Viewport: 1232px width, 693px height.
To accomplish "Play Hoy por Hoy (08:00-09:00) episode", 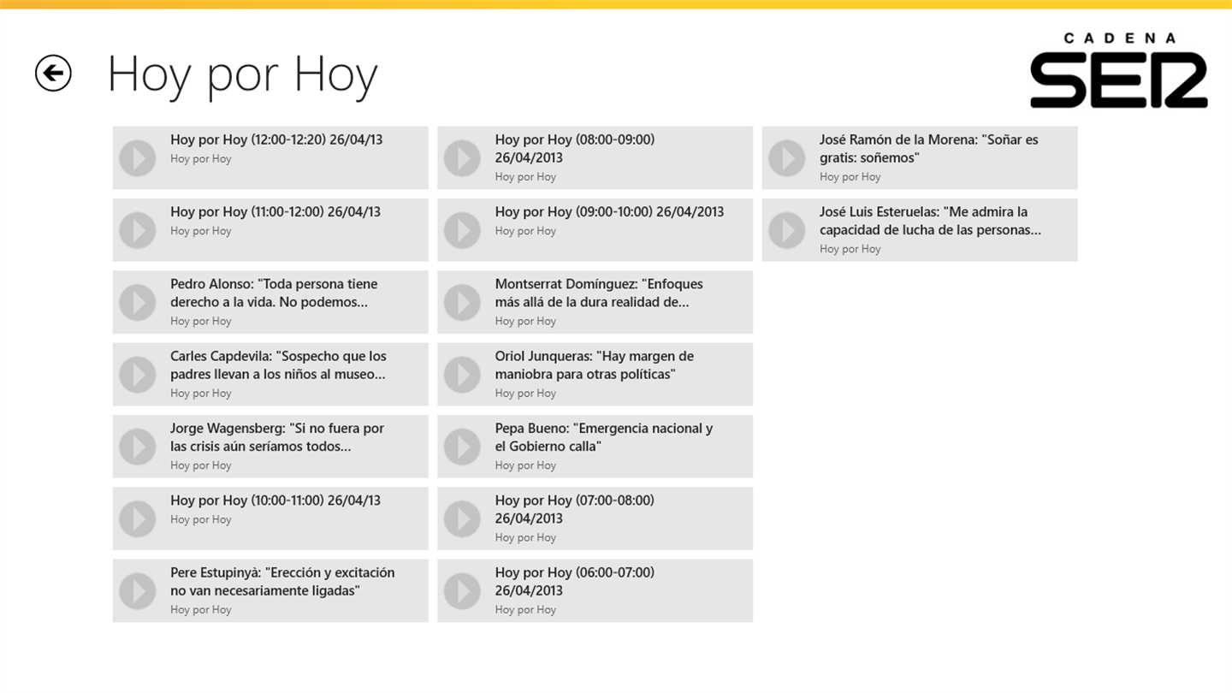I will (462, 158).
